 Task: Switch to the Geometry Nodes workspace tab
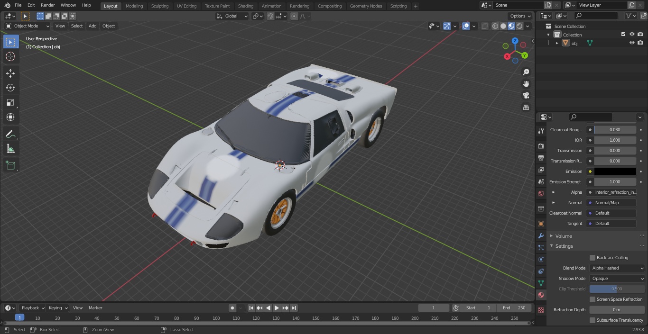(366, 6)
